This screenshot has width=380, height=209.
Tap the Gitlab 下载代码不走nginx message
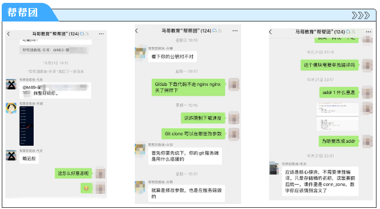[x=188, y=87]
